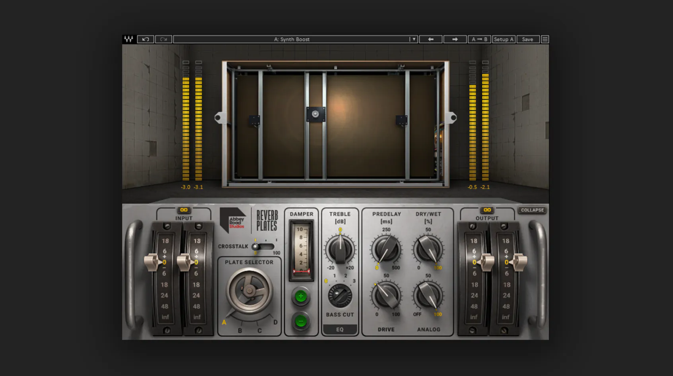The height and width of the screenshot is (376, 673).
Task: Click the Drive knob
Action: click(386, 295)
